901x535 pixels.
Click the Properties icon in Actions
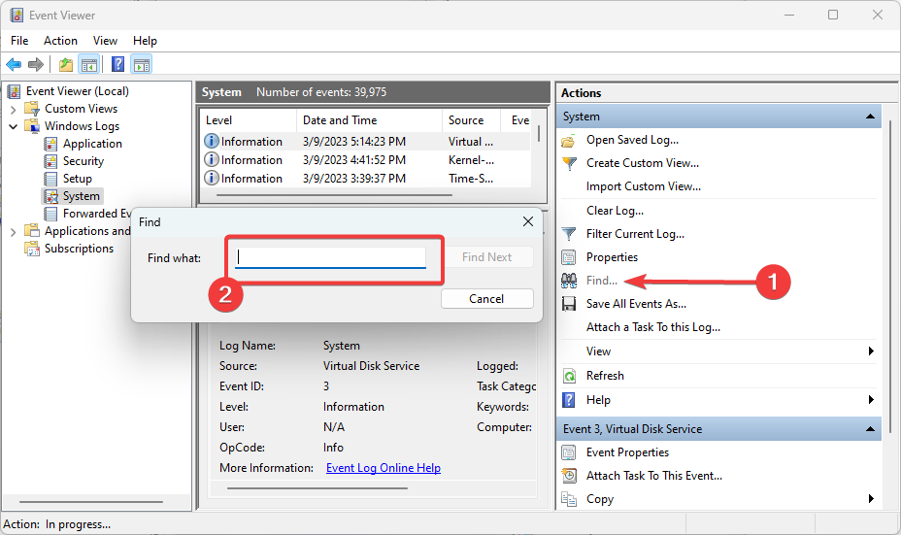tap(568, 257)
